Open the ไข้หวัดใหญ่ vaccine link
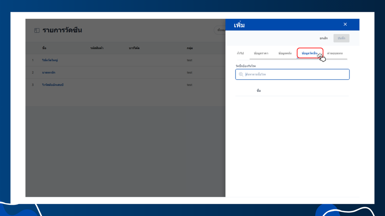385x216 pixels. pos(50,60)
